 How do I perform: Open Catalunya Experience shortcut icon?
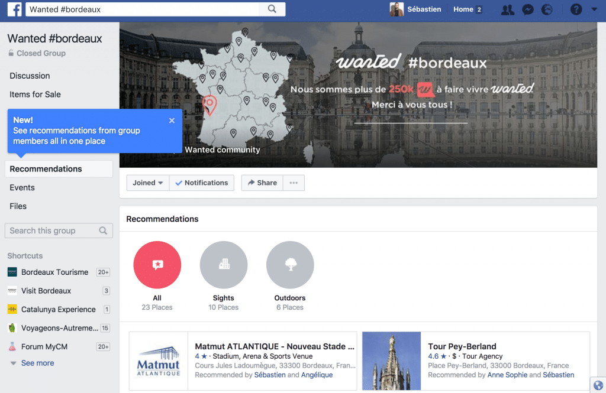(12, 309)
